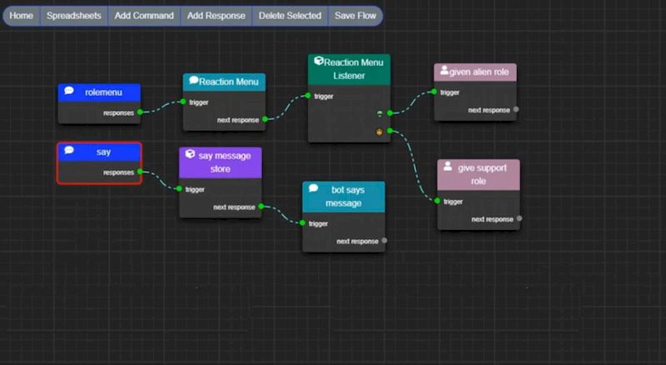The width and height of the screenshot is (666, 365).
Task: Open the Spreadsheets menu item
Action: point(74,16)
